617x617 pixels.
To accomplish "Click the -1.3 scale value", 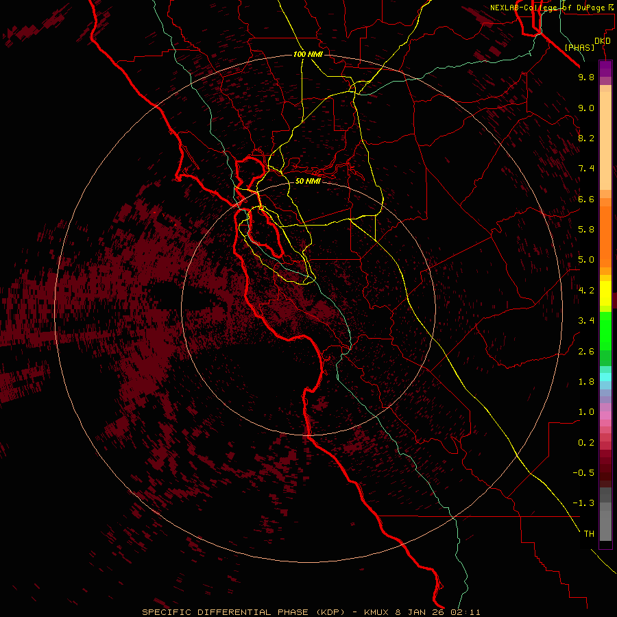I will click(x=583, y=503).
